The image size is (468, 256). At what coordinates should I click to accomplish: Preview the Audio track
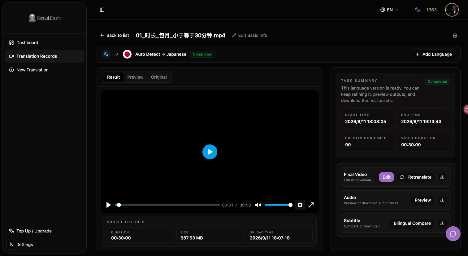tap(423, 200)
